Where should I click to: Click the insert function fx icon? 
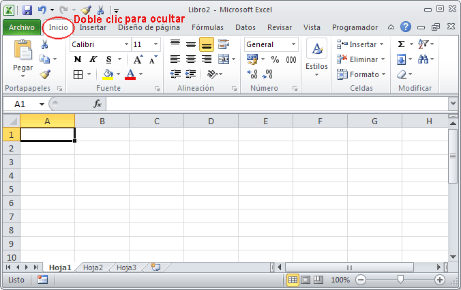[x=98, y=104]
